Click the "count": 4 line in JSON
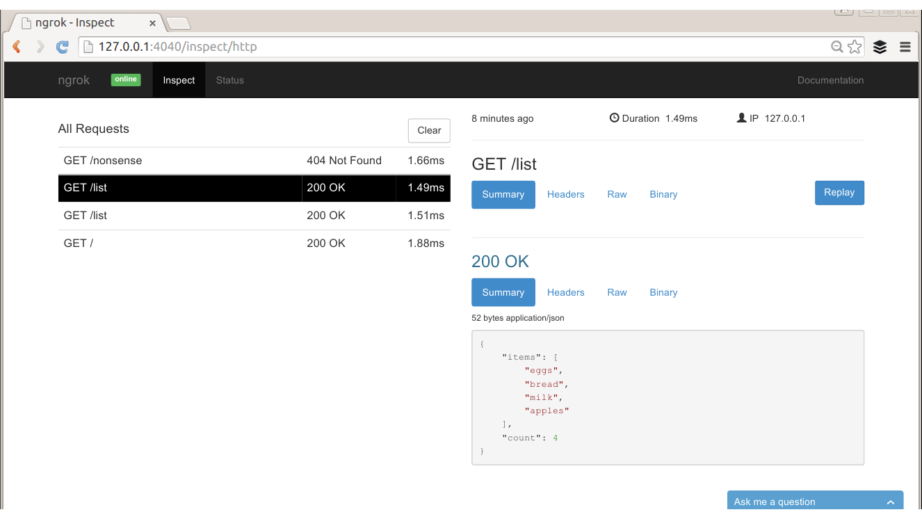This screenshot has width=922, height=519. (530, 438)
